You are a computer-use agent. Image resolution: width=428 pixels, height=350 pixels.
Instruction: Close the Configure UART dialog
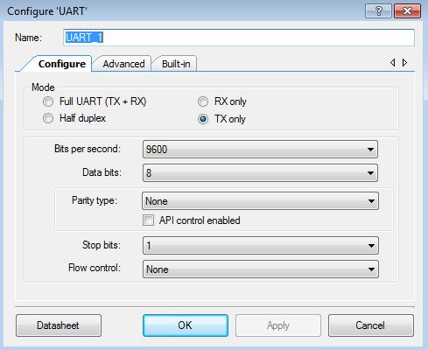(x=407, y=11)
